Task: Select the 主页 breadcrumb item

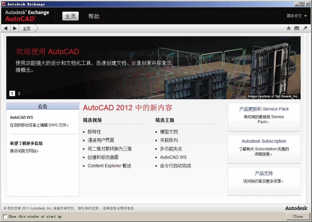Action: (x=26, y=29)
